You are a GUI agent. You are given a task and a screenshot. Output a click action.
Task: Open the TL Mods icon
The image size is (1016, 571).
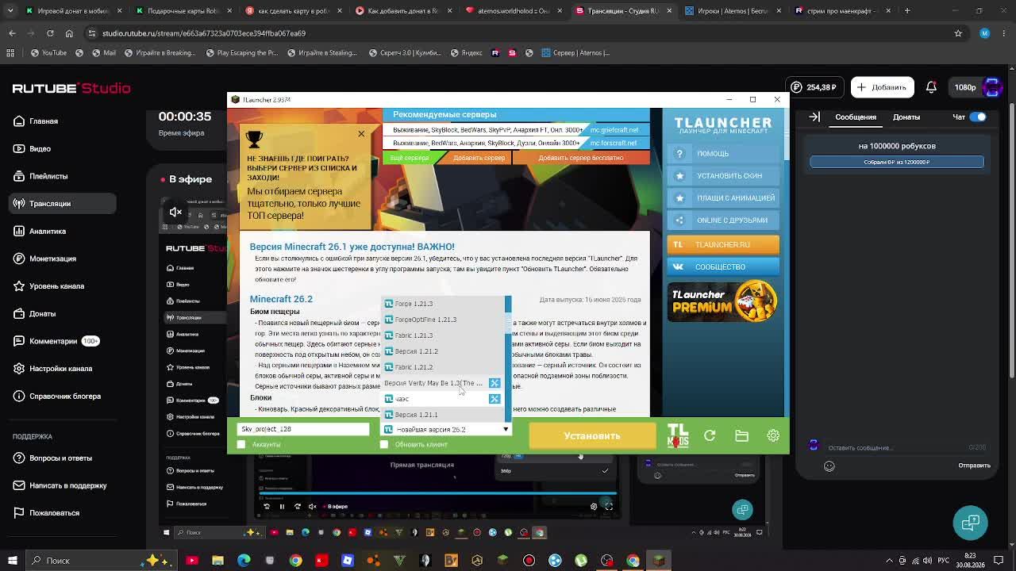coord(677,435)
